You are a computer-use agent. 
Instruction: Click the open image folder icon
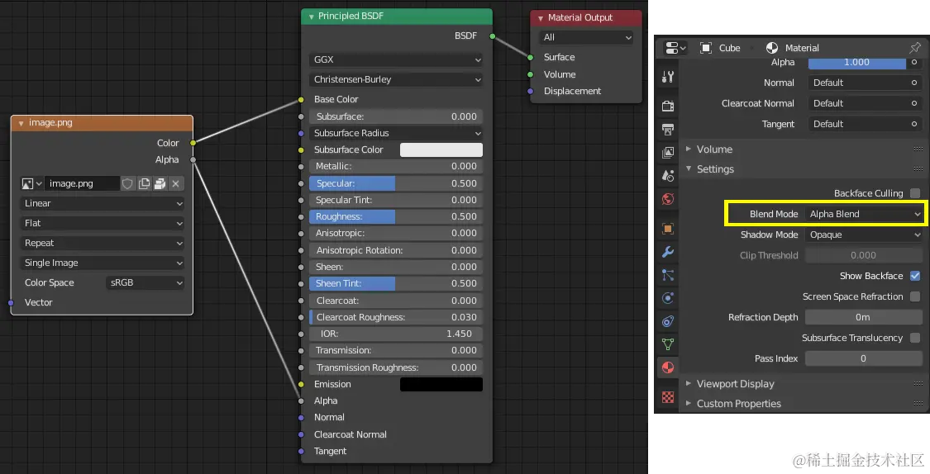coord(160,183)
